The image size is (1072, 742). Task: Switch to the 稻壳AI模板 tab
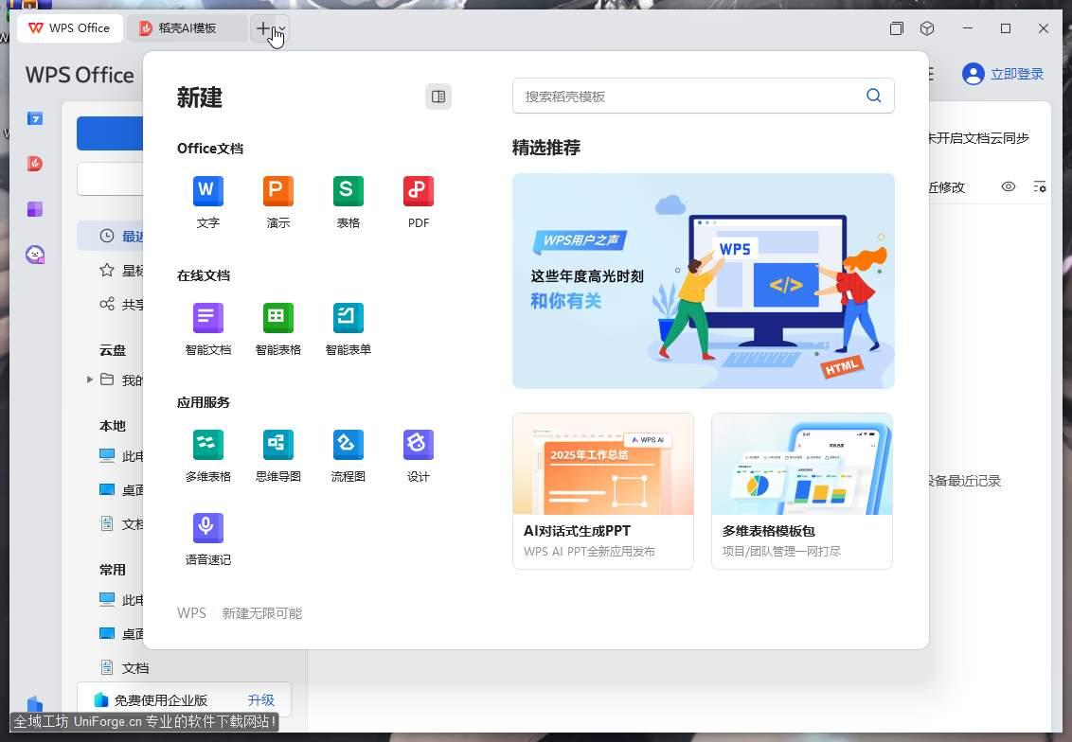[x=187, y=28]
